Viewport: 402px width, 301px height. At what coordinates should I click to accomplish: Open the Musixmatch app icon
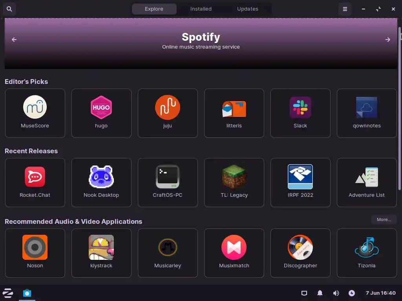(234, 247)
